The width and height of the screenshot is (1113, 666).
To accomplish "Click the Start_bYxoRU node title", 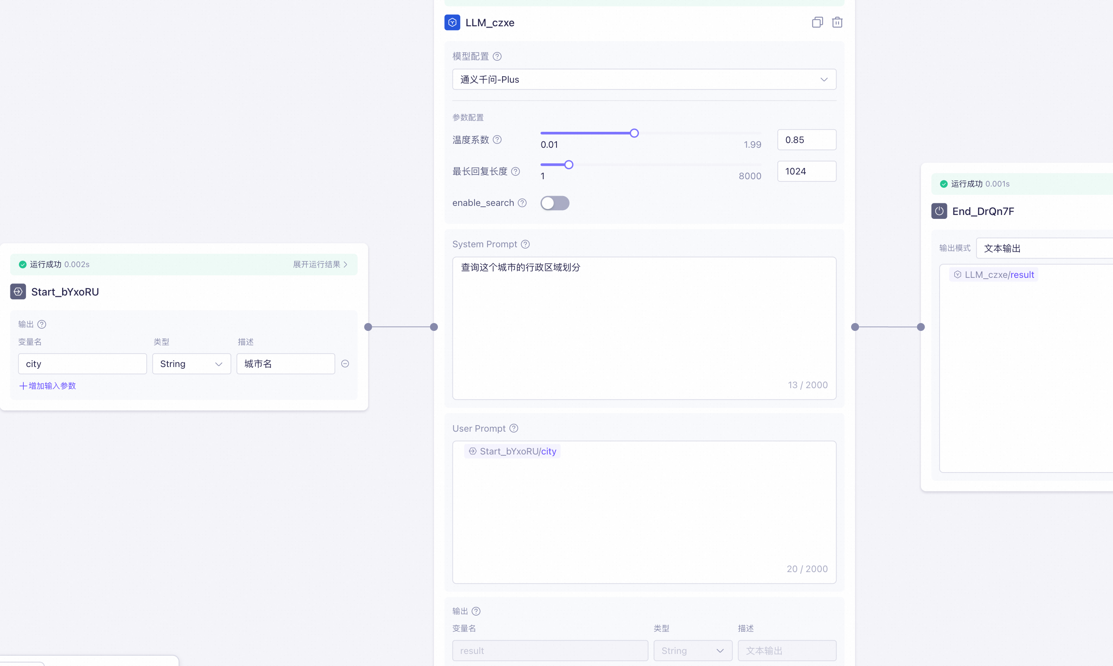I will 65,292.
